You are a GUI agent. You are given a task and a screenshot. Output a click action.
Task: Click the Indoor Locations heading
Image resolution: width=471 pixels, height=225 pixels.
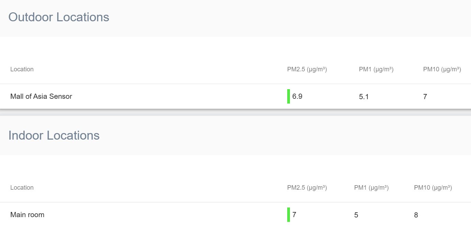click(x=54, y=135)
